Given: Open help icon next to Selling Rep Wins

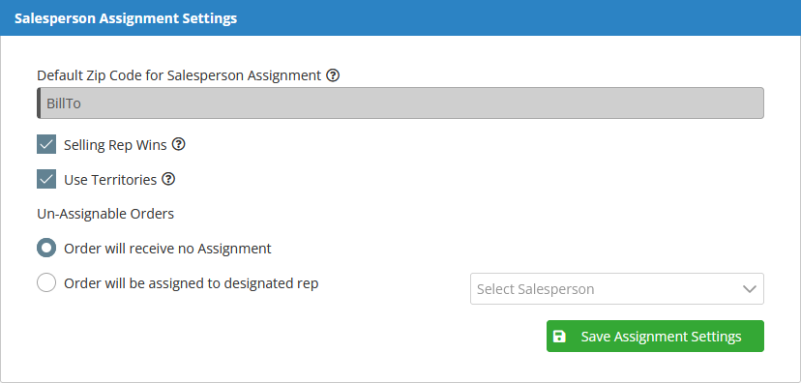Looking at the screenshot, I should [178, 144].
